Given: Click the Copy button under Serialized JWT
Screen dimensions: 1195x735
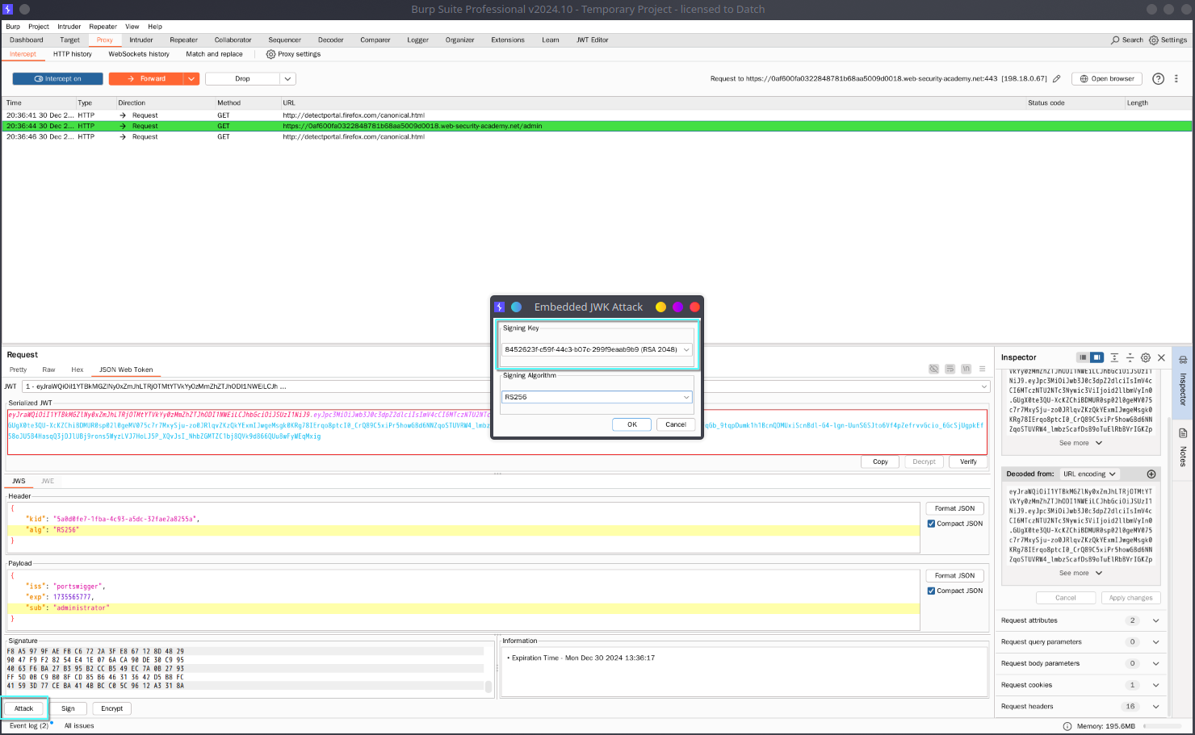Looking at the screenshot, I should point(880,461).
